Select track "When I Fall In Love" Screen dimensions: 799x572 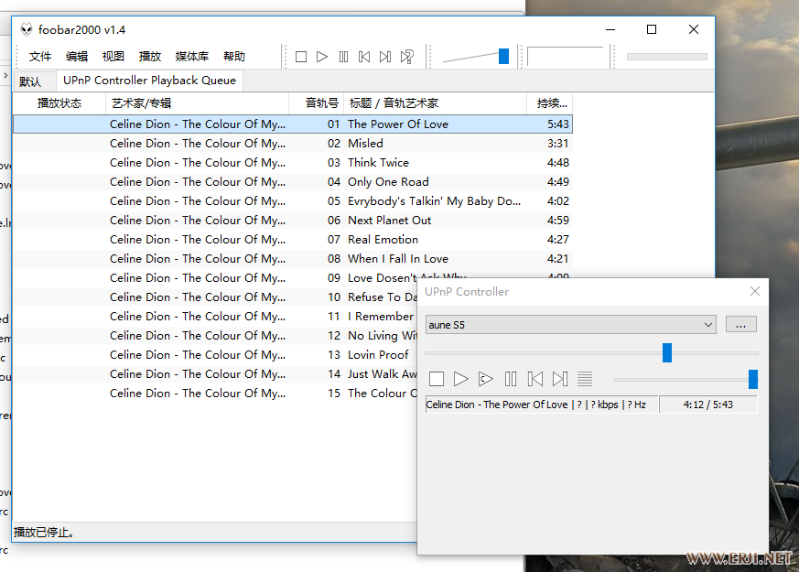point(293,259)
